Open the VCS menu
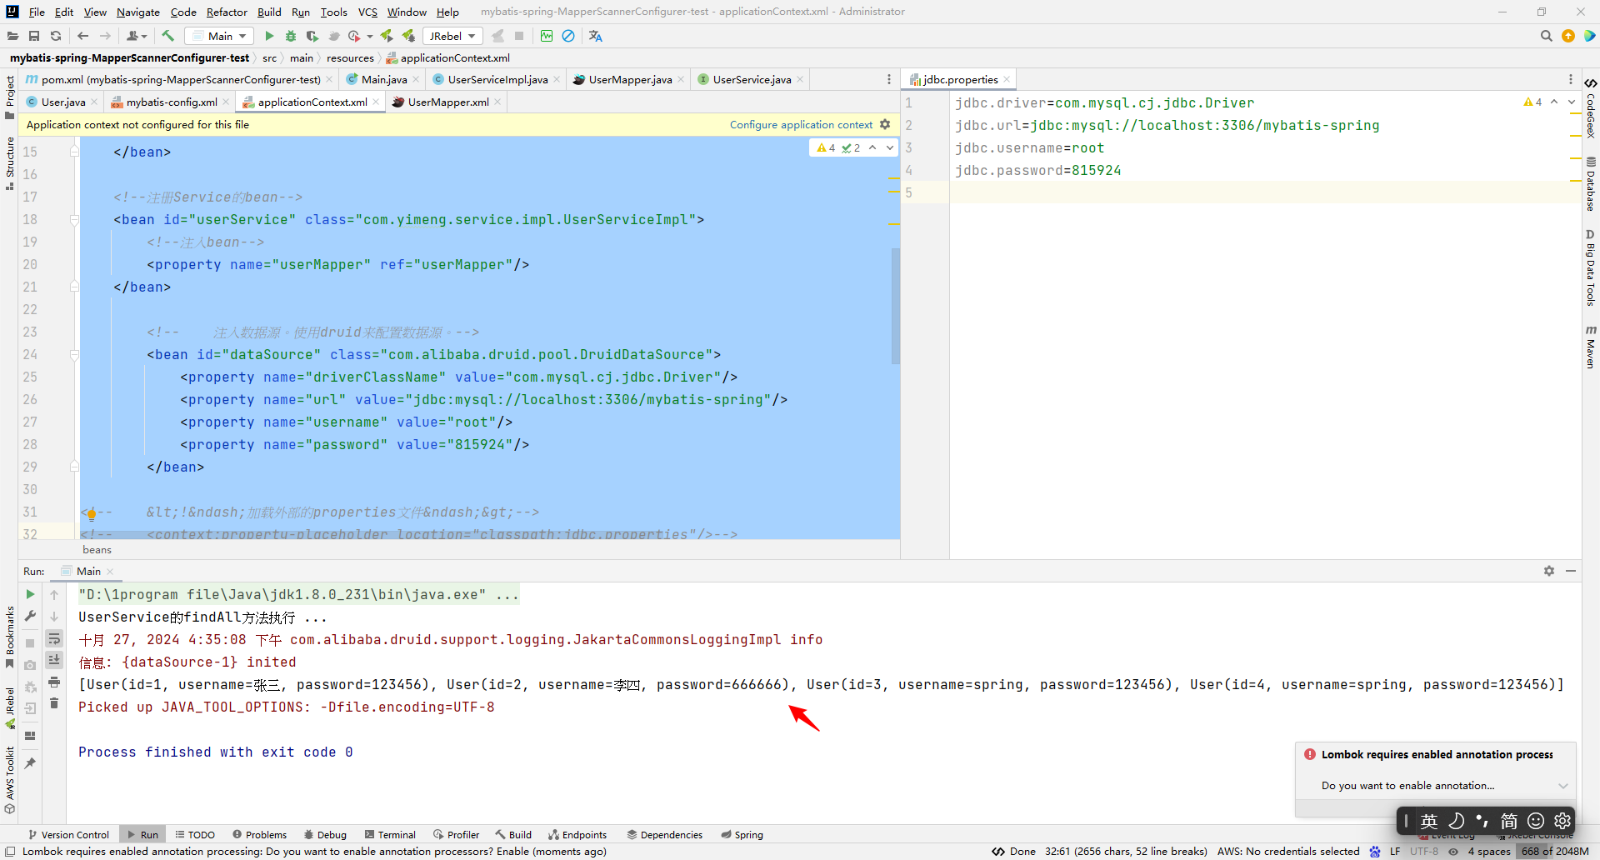 367,12
